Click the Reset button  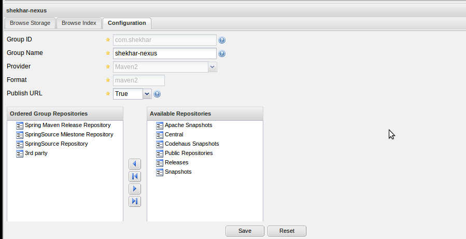point(287,231)
